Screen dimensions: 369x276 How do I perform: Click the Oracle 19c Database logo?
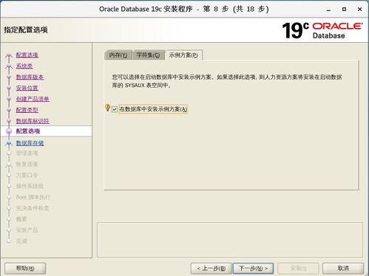322,30
